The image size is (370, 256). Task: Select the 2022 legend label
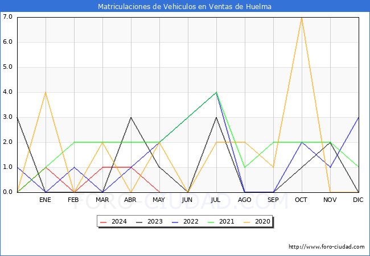pyautogui.click(x=191, y=222)
